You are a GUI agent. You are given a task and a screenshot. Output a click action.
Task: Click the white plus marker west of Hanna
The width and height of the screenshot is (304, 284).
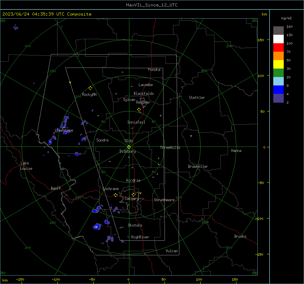pyautogui.click(x=191, y=136)
